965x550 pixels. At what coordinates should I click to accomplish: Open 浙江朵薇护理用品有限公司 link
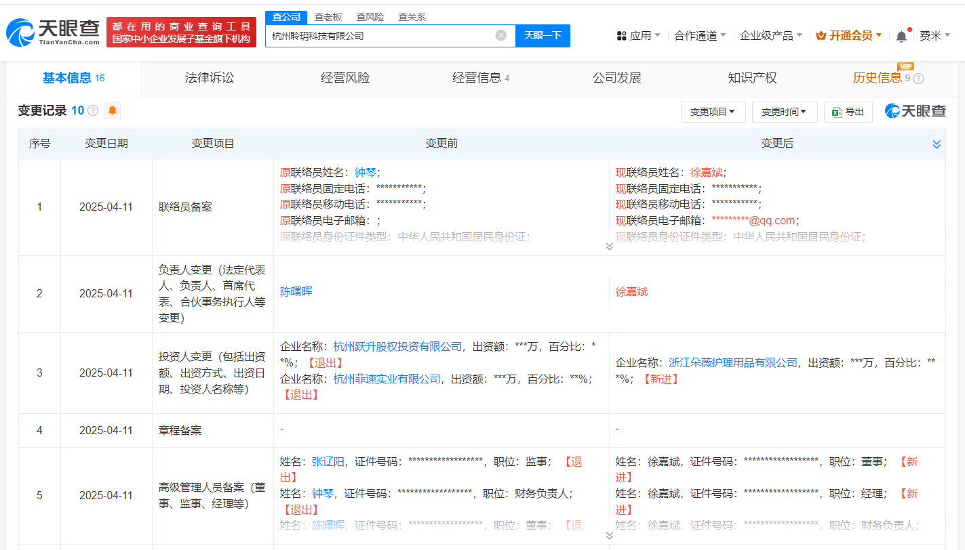click(x=733, y=363)
